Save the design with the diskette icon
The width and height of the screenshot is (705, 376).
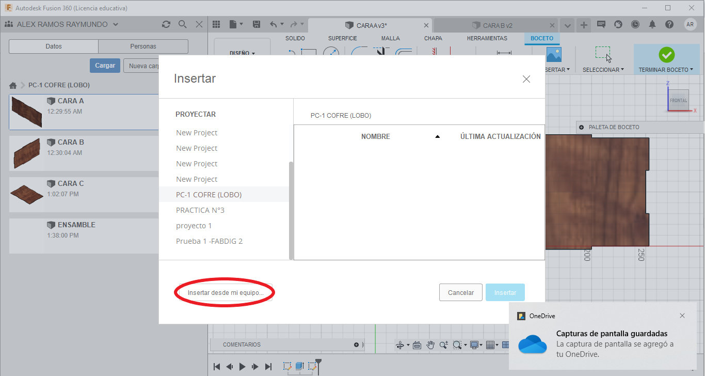point(257,24)
